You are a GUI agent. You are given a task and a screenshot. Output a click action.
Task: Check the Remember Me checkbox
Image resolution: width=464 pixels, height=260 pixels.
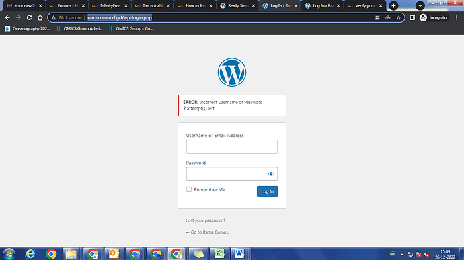[x=189, y=189]
